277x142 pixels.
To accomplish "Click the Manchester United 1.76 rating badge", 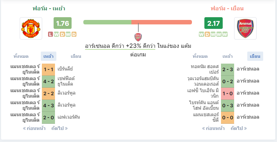I will pos(63,23).
